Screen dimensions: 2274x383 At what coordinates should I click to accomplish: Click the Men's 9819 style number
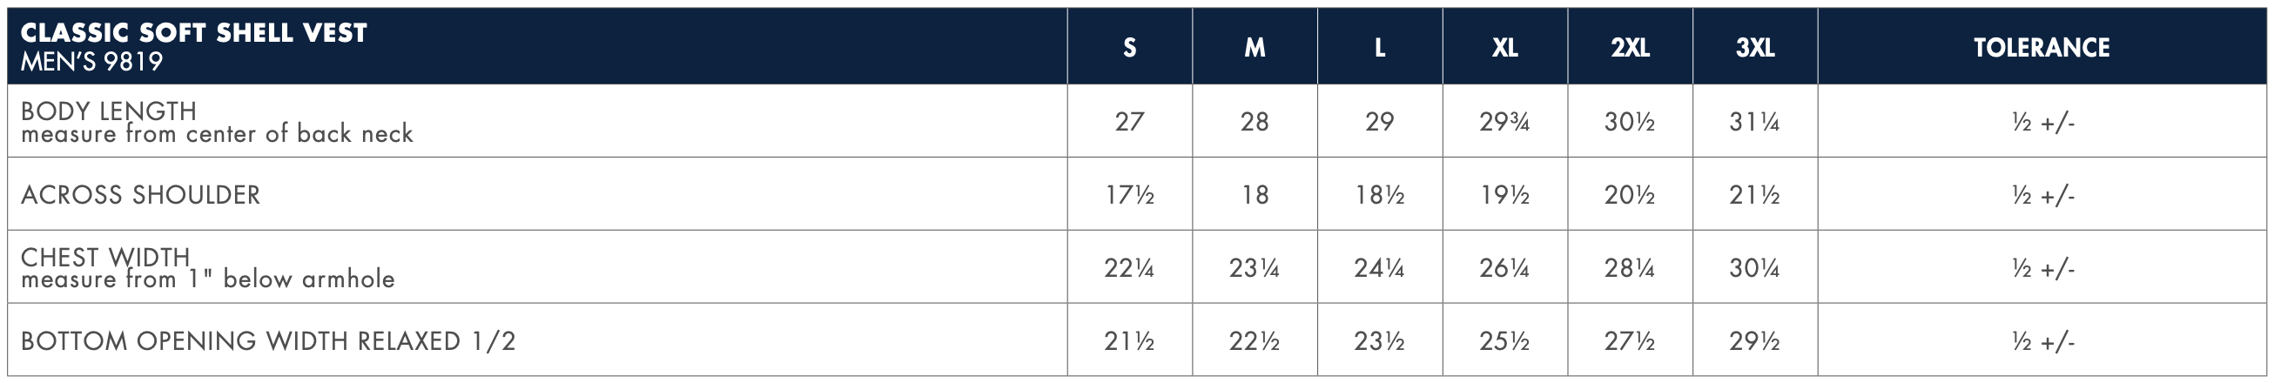coord(91,62)
